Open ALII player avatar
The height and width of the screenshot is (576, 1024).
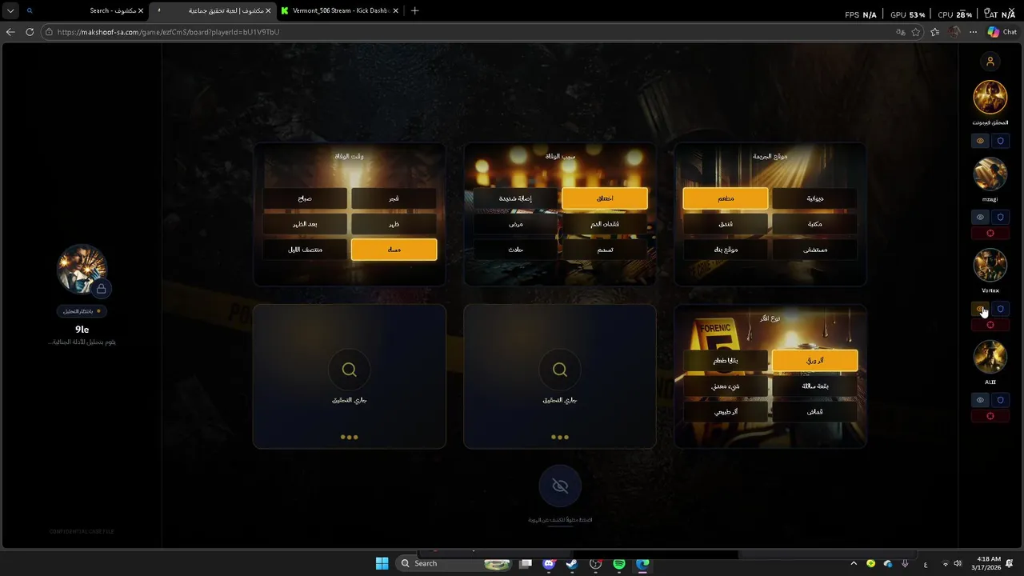click(x=990, y=357)
